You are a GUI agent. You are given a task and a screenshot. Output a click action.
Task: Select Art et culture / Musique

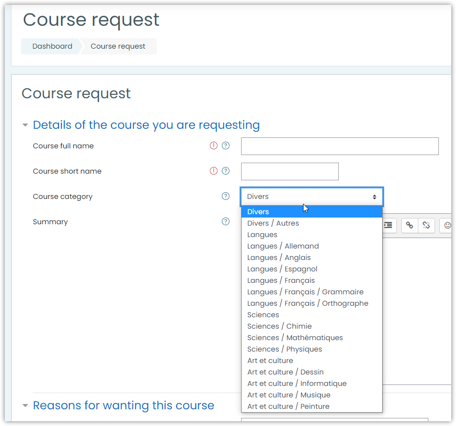(x=312, y=395)
